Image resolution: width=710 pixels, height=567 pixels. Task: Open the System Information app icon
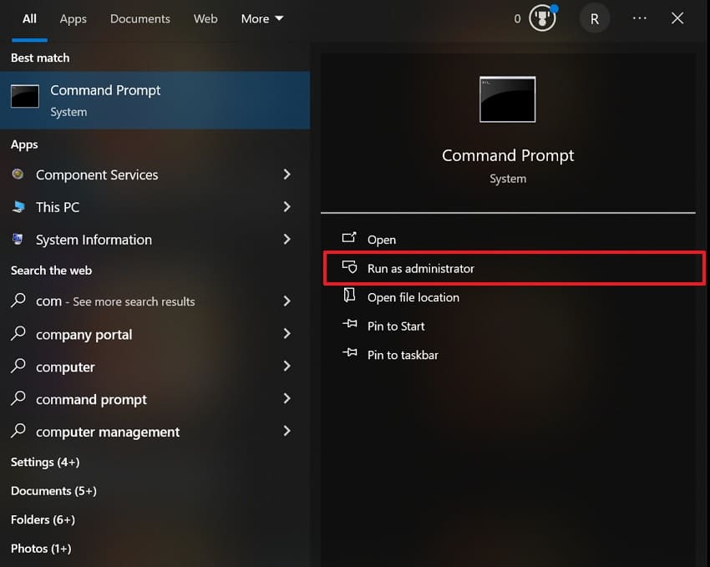(x=18, y=240)
